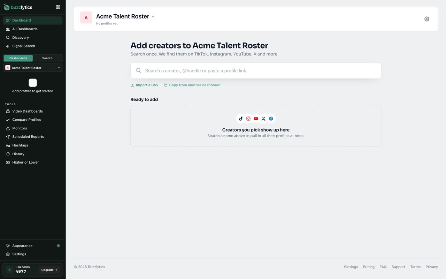Image resolution: width=446 pixels, height=279 pixels.
Task: Click the TikTok platform icon
Action: pos(241,119)
